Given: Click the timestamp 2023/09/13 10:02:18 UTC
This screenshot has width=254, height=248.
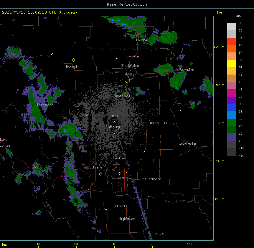Looking at the screenshot, I should click(29, 12).
